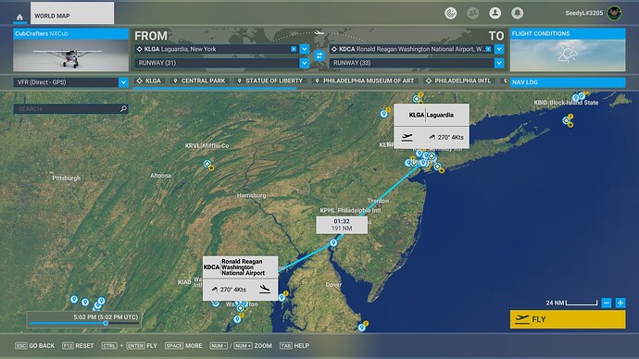Click the search magnifier icon
Screen dimensions: 639x359
123,108
